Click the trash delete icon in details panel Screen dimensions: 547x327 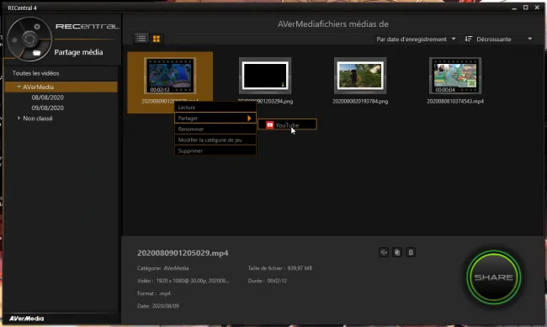pyautogui.click(x=411, y=252)
